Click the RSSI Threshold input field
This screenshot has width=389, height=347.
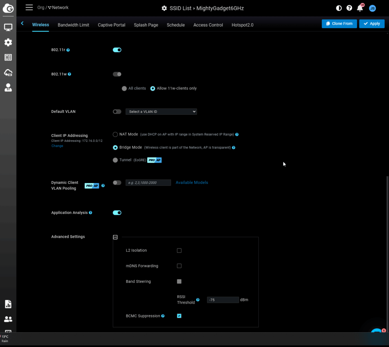pos(223,300)
